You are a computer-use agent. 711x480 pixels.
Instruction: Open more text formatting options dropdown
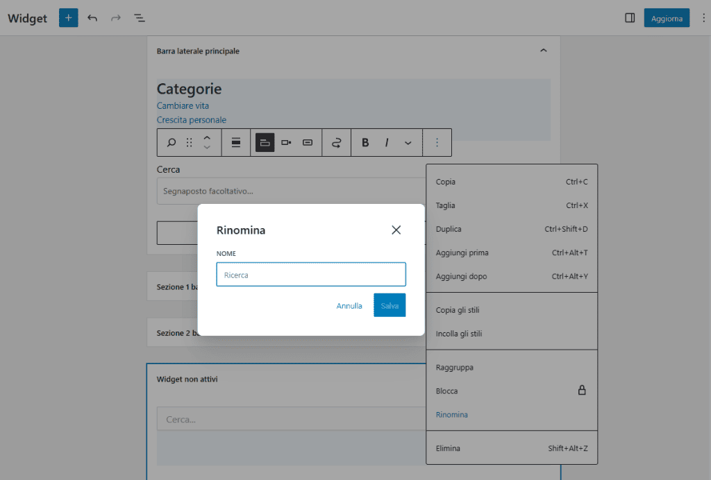tap(408, 143)
